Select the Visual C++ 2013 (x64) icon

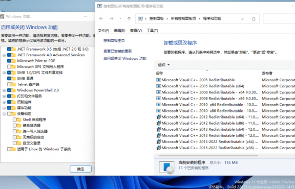tap(159, 129)
